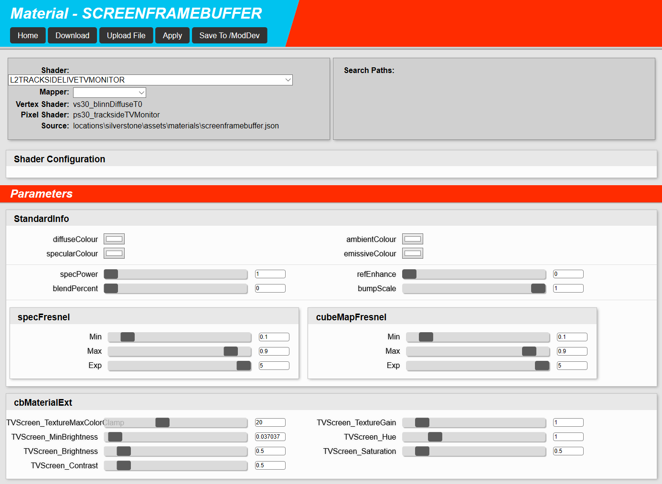Open the Mapper dropdown
This screenshot has width=662, height=484.
[x=109, y=92]
